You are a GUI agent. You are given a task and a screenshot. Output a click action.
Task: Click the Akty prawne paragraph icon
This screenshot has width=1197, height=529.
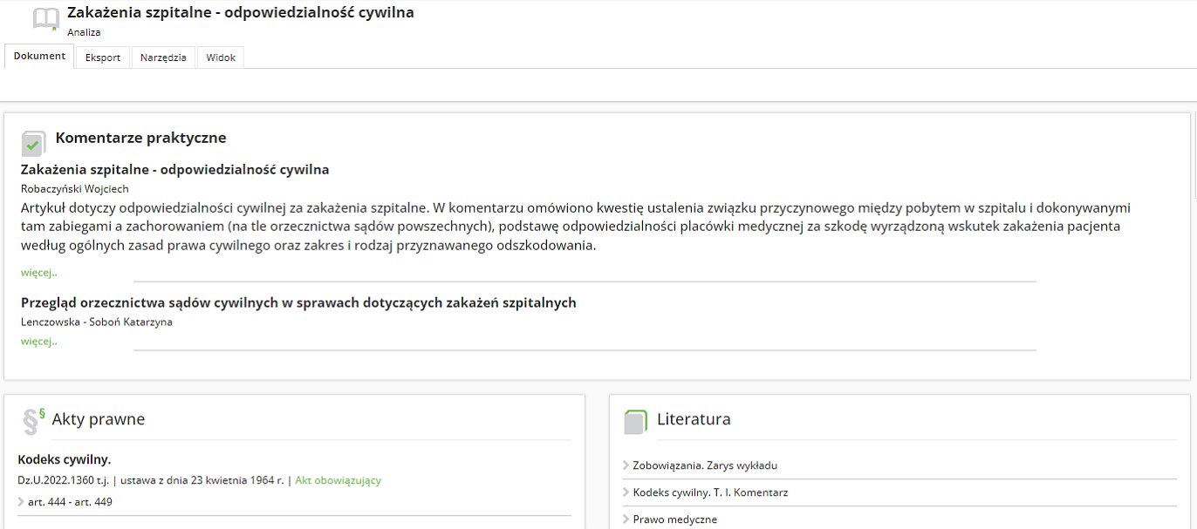[x=33, y=421]
